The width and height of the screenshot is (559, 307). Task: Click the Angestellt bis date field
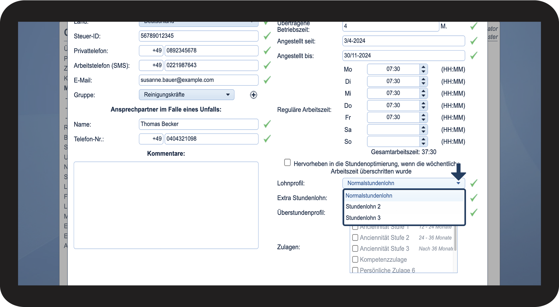[404, 56]
